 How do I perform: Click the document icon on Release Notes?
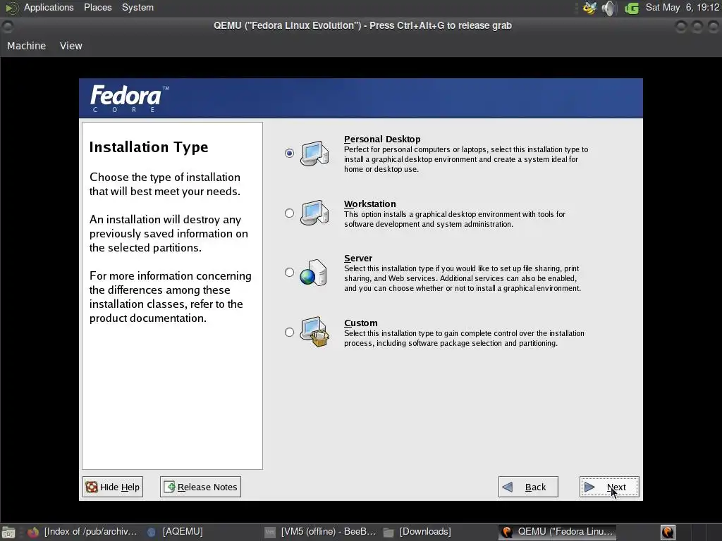tap(169, 487)
